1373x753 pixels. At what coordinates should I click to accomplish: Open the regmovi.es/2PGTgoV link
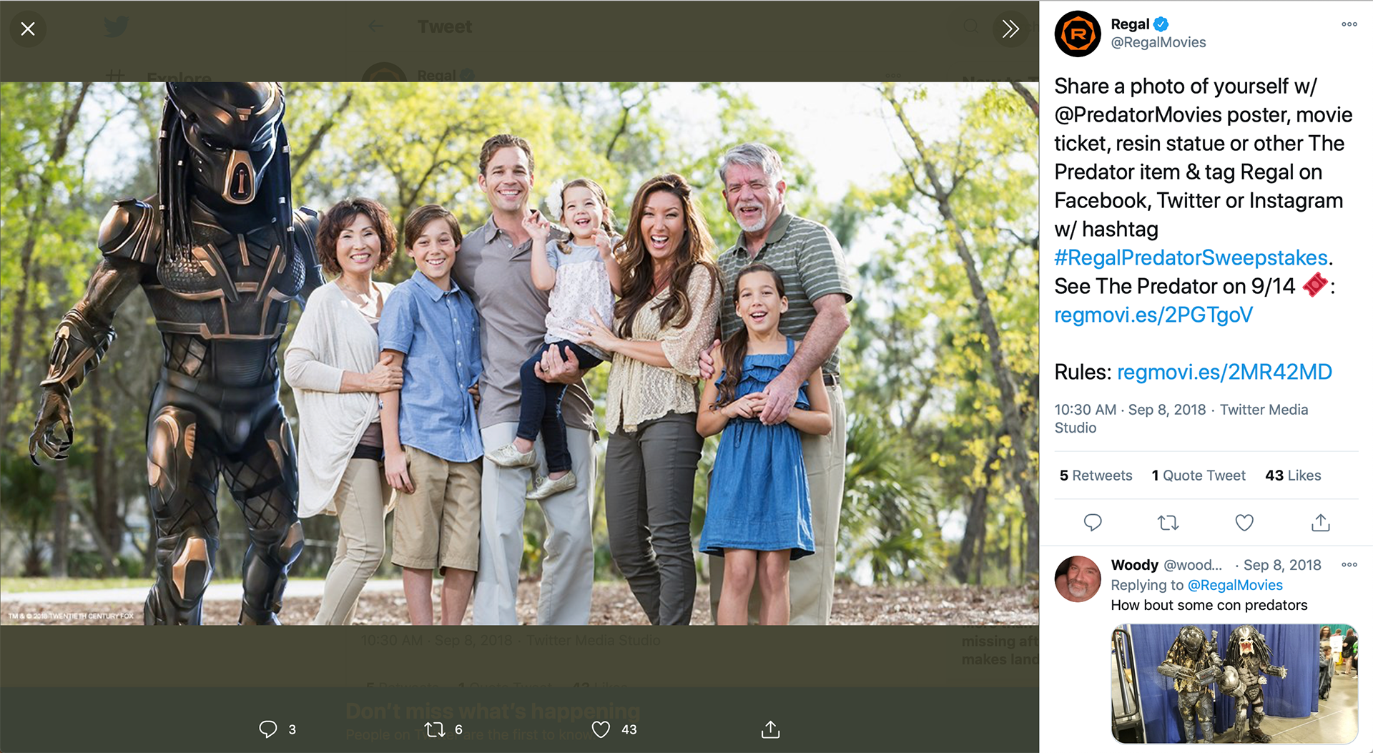(1153, 315)
